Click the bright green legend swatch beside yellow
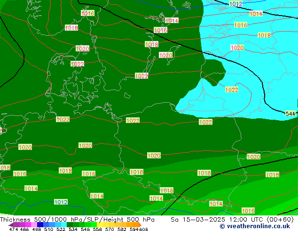This screenshot has width=298, height=231. point(93,224)
